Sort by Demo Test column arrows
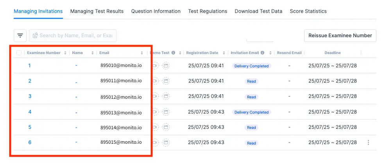This screenshot has height=168, width=385. pyautogui.click(x=180, y=52)
